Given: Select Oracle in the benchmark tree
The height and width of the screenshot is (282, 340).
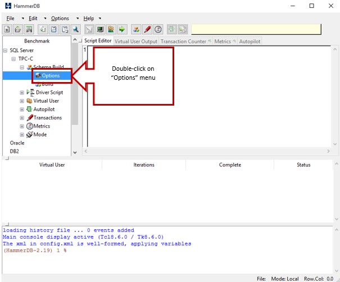Looking at the screenshot, I should click(17, 143).
